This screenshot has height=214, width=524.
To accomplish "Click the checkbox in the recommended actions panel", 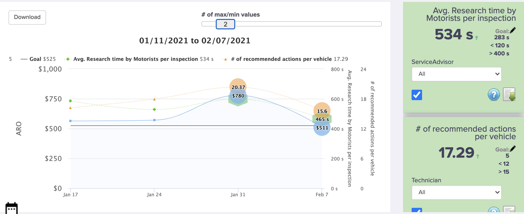I will [417, 211].
